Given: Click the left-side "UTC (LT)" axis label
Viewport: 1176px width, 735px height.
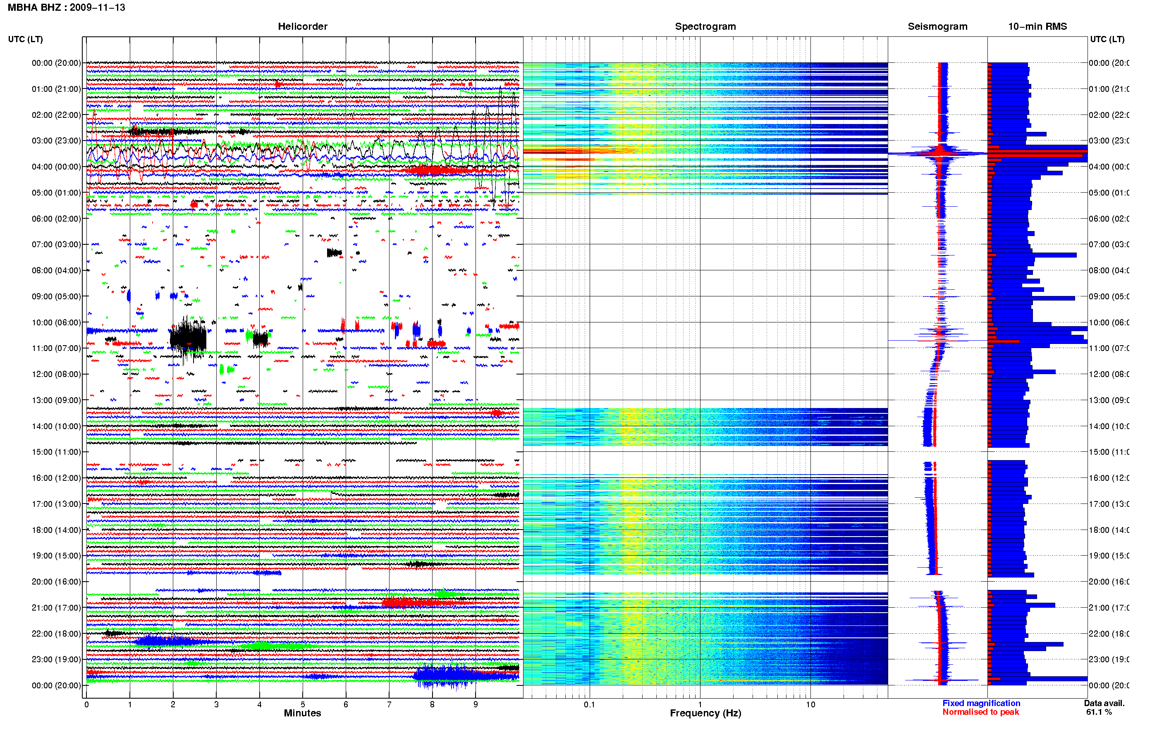Looking at the screenshot, I should [x=25, y=39].
